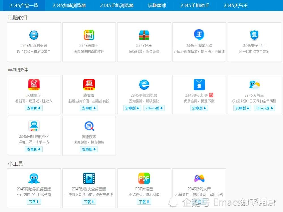
Task: Click the 2345天气王 weather icon
Action: (254, 85)
